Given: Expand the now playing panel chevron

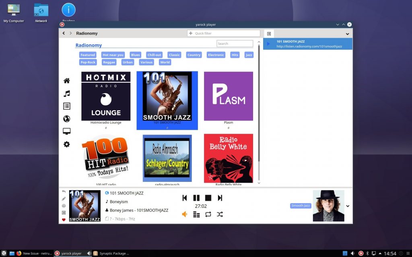Looking at the screenshot, I should (348, 206).
